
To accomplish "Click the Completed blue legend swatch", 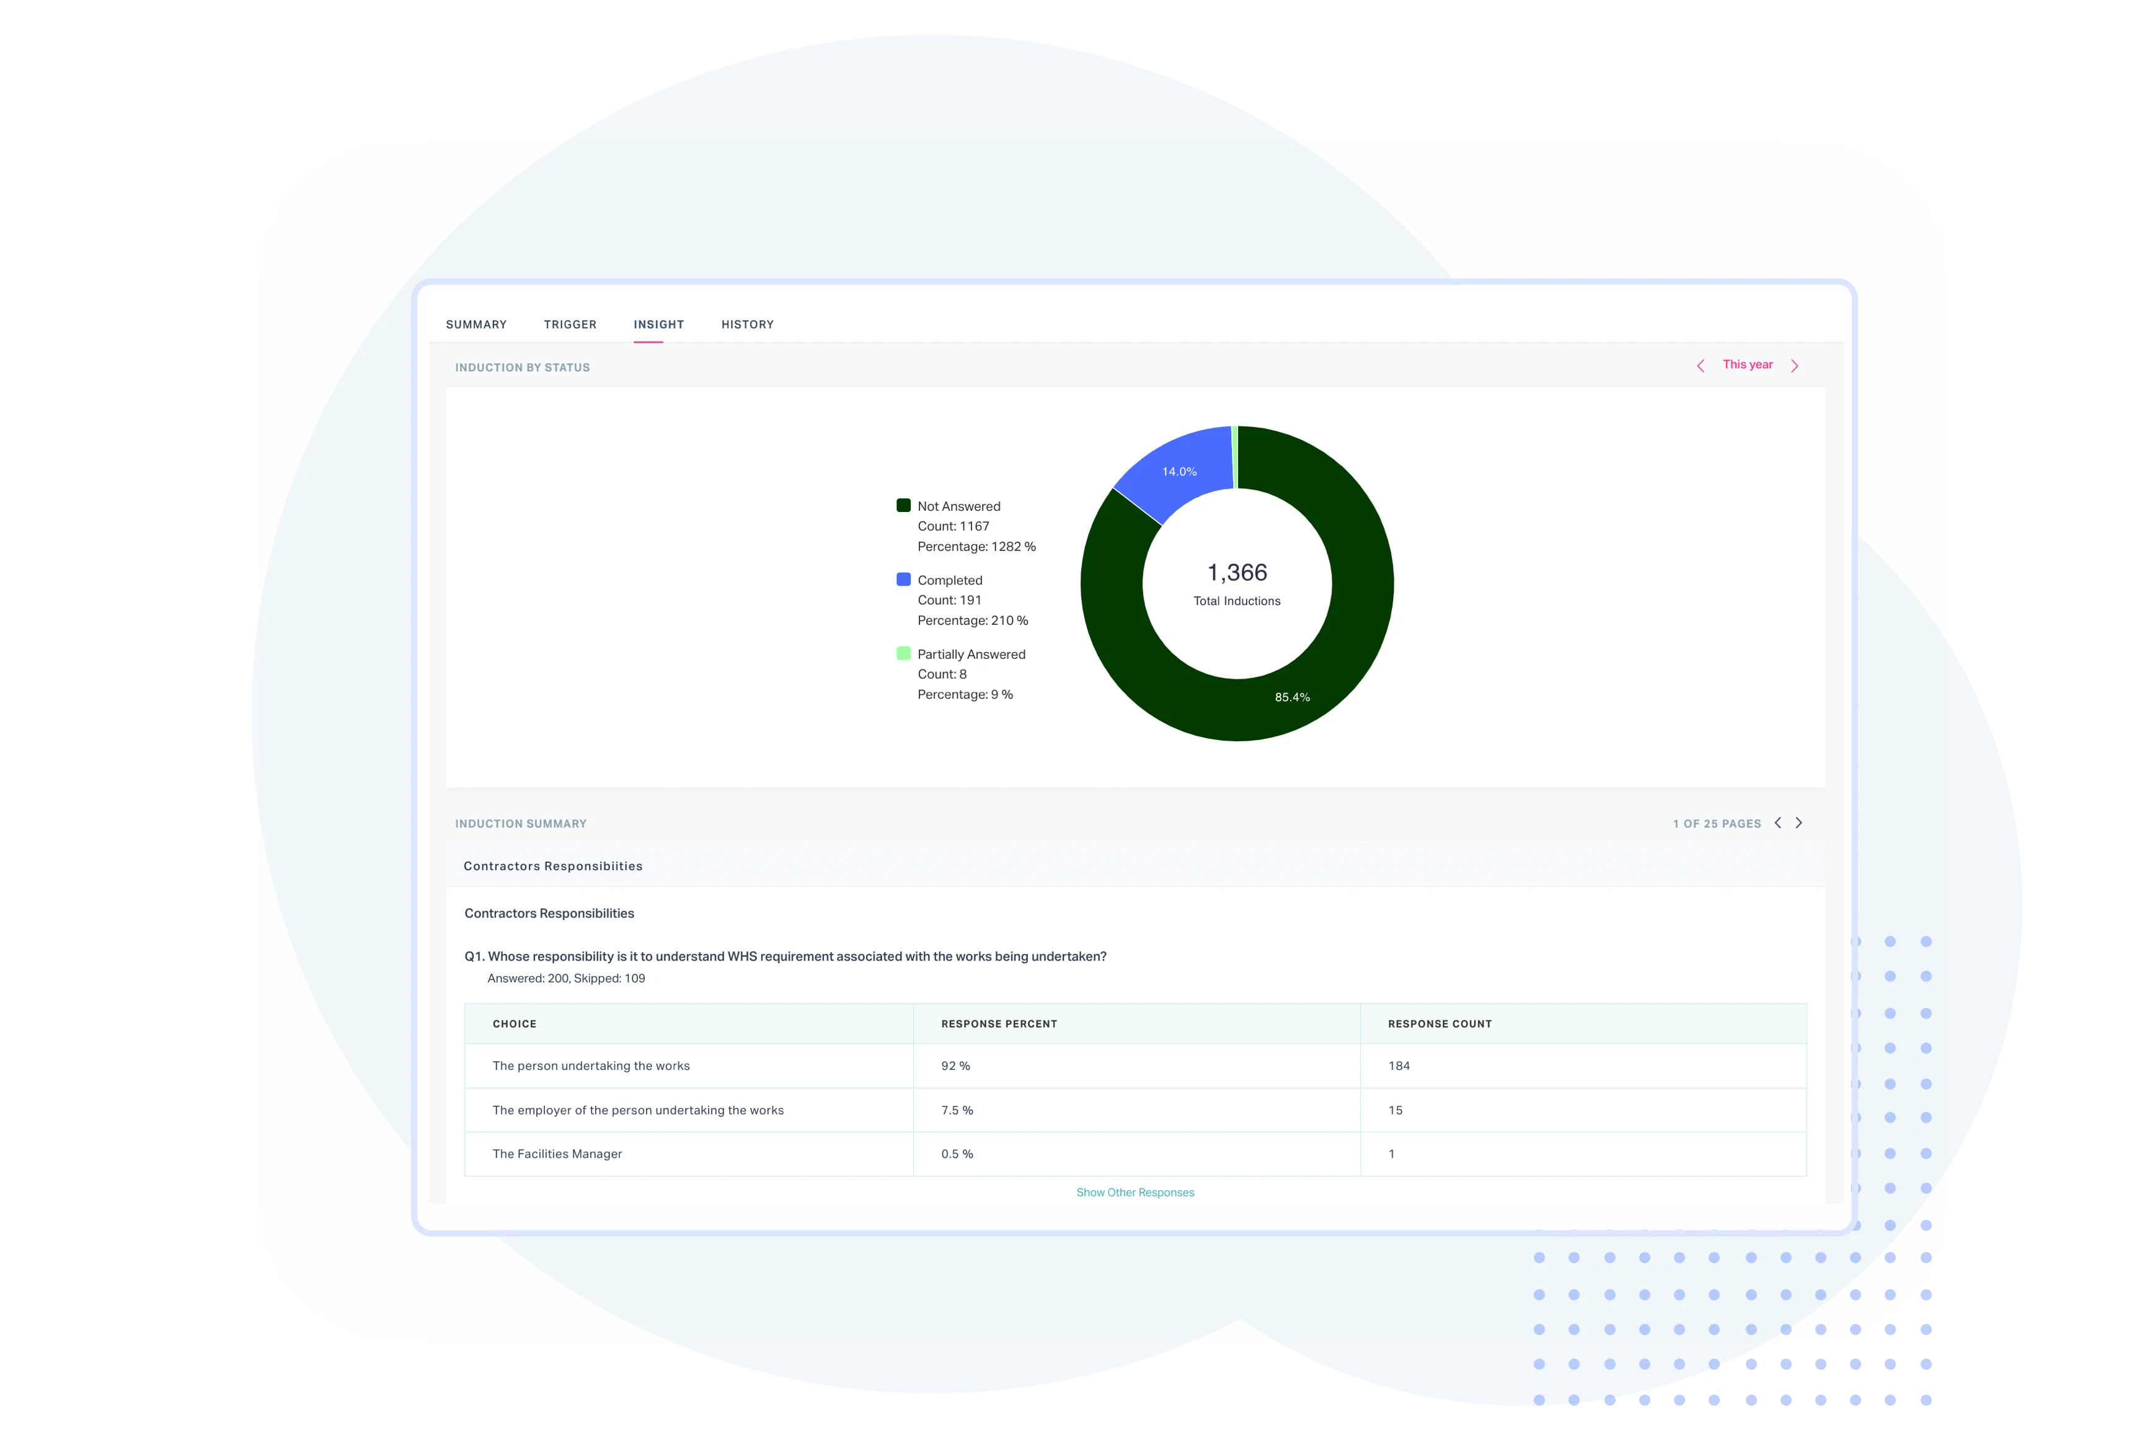I will click(x=904, y=580).
